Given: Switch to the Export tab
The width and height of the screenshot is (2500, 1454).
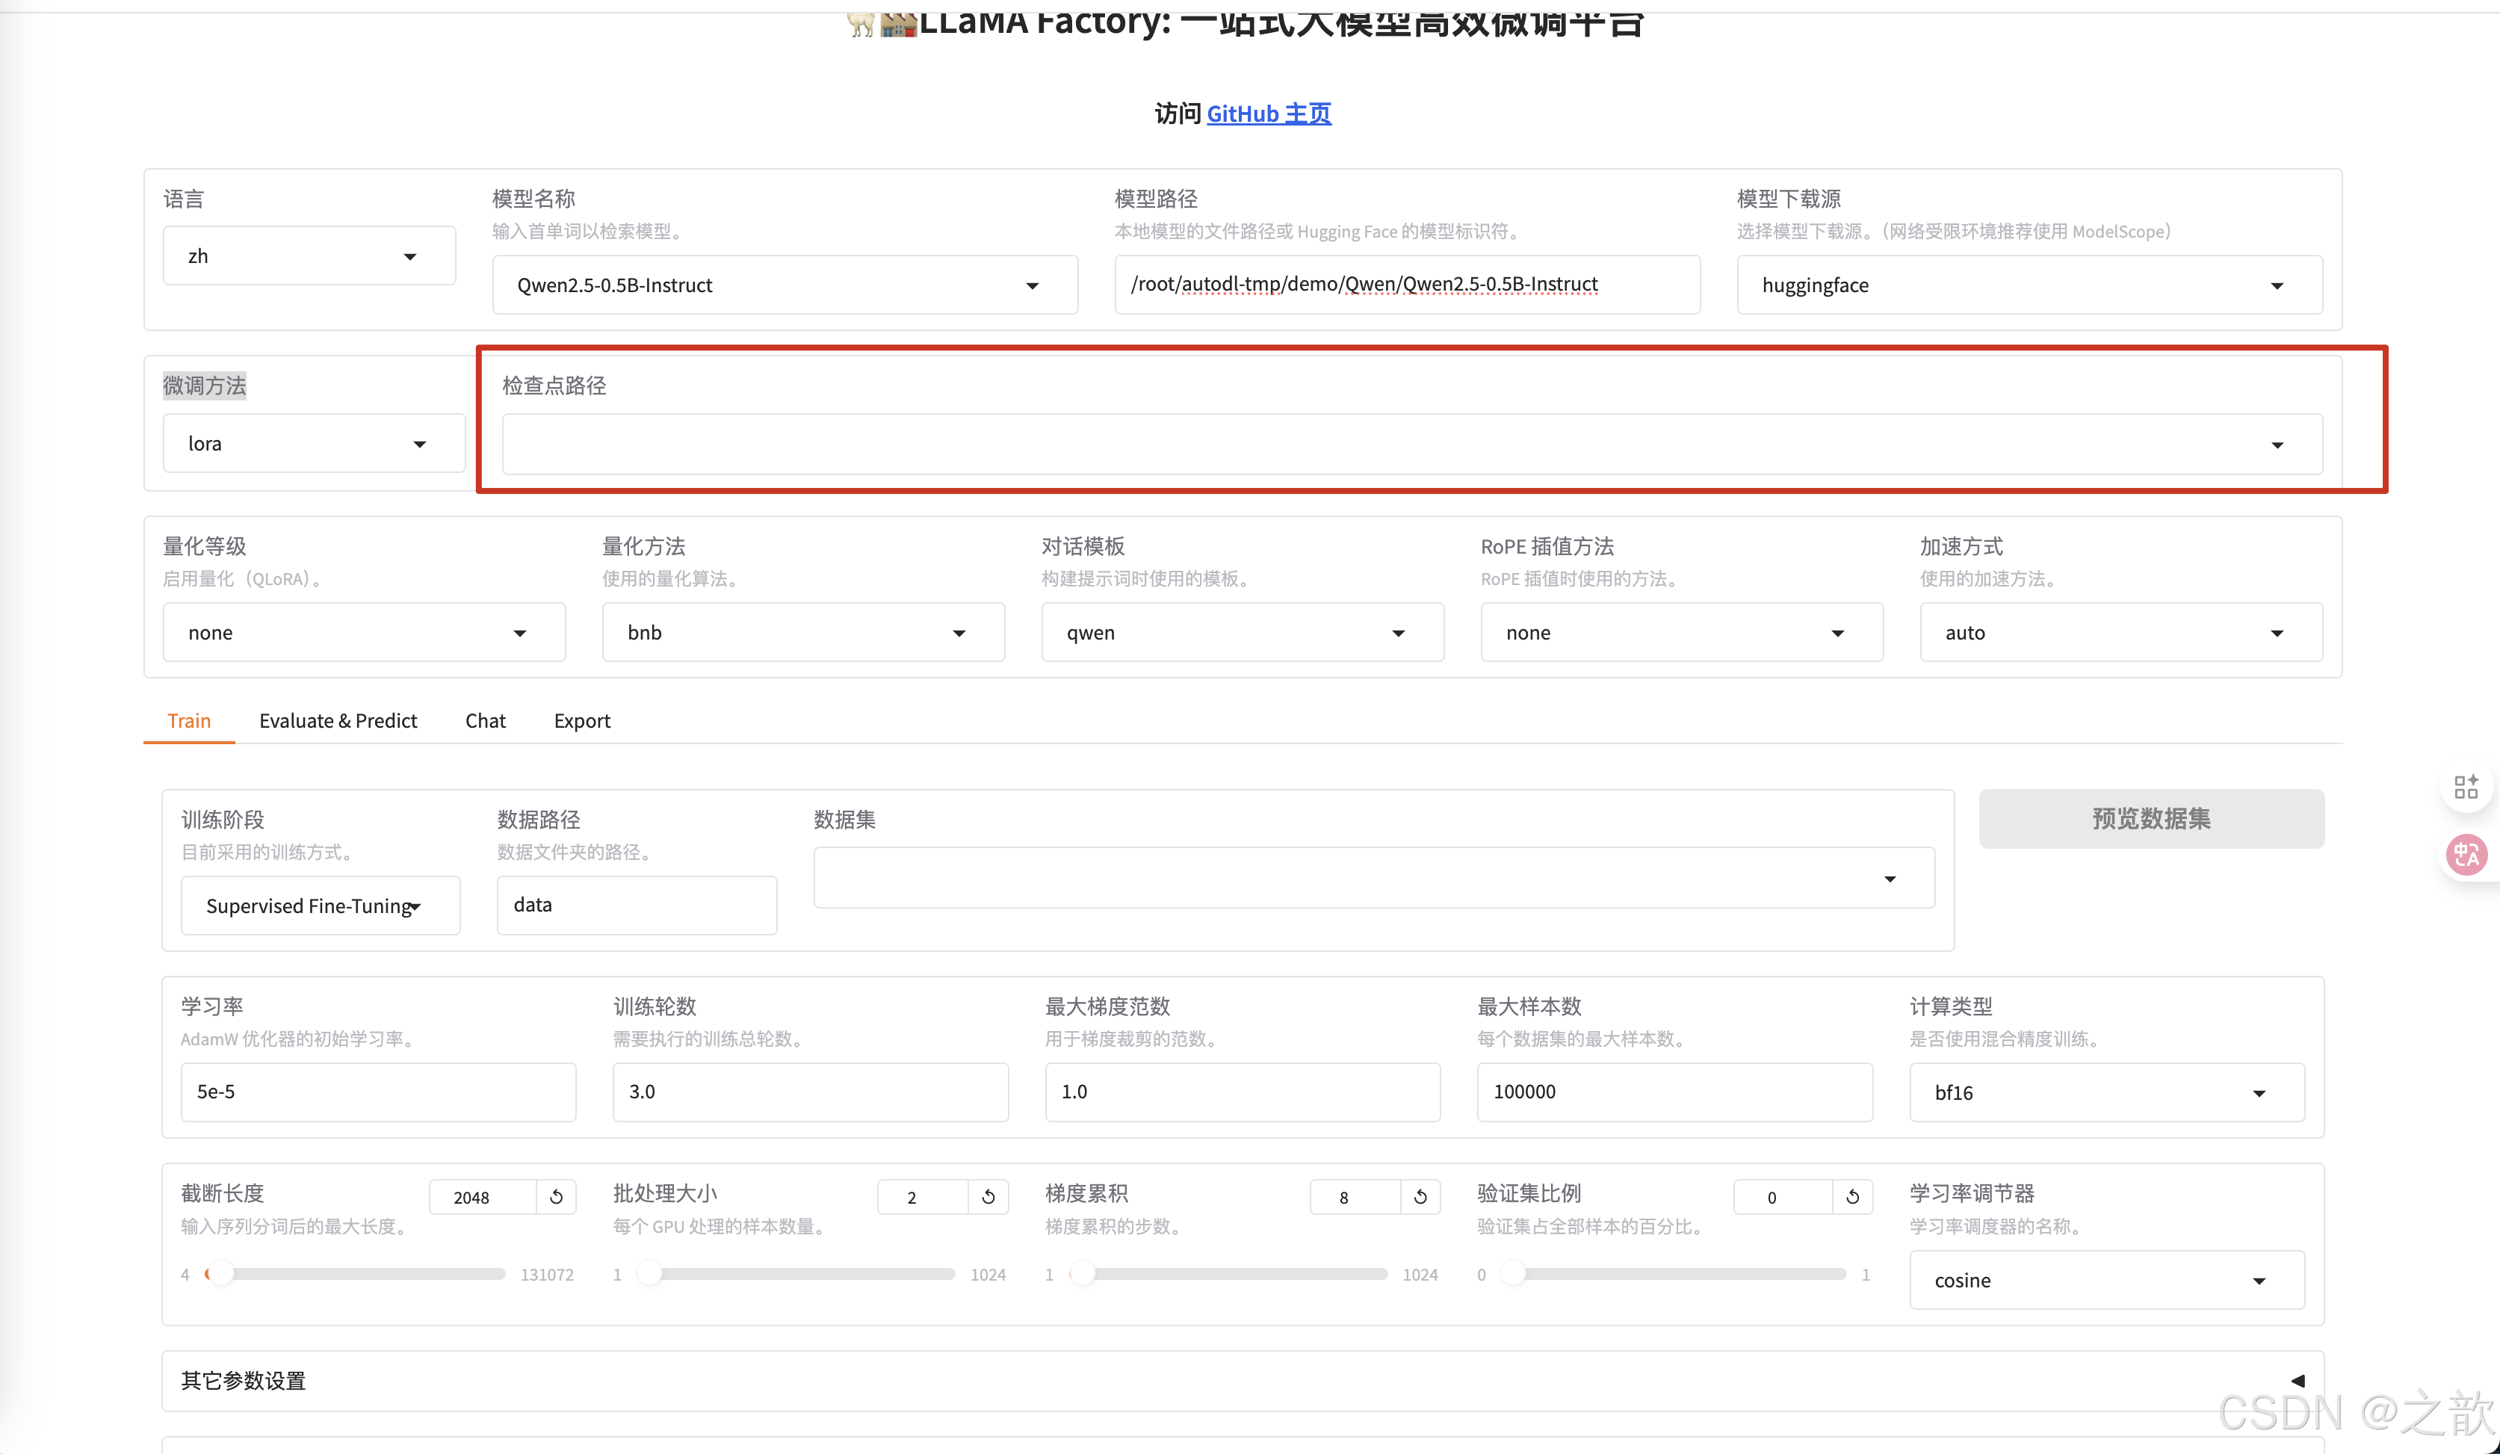Looking at the screenshot, I should click(582, 721).
